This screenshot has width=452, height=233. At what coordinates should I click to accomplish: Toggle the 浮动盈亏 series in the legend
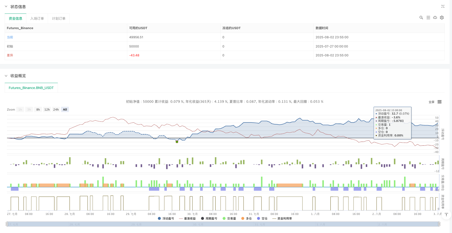(166, 218)
